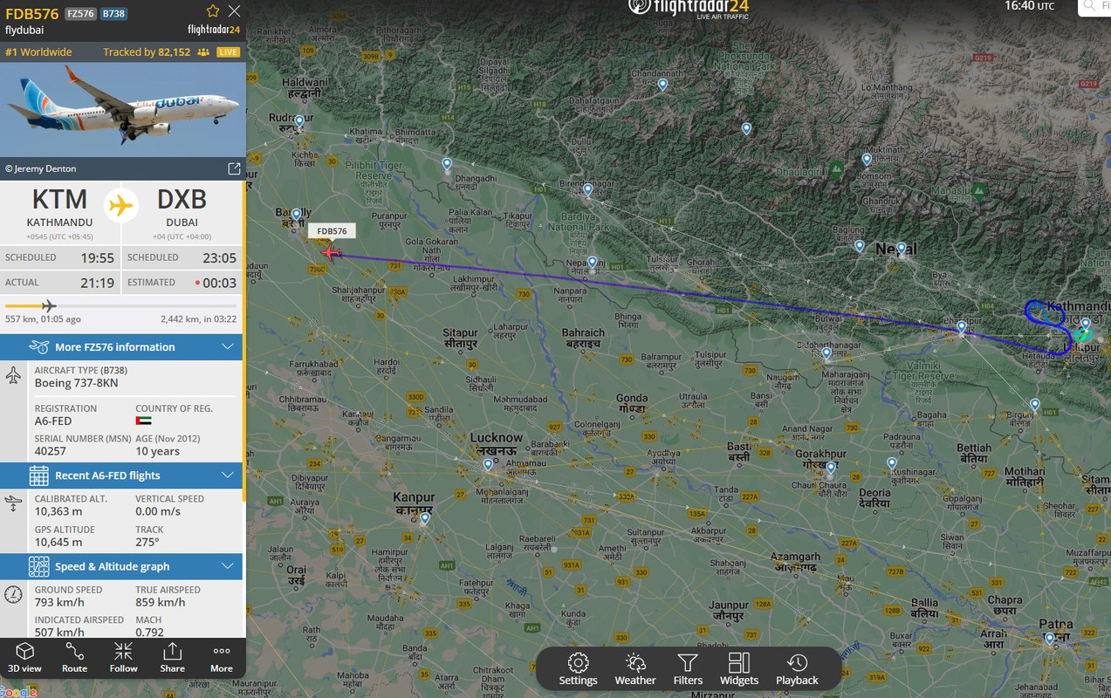1111x698 pixels.
Task: Open the Weather layer options
Action: [x=635, y=669]
